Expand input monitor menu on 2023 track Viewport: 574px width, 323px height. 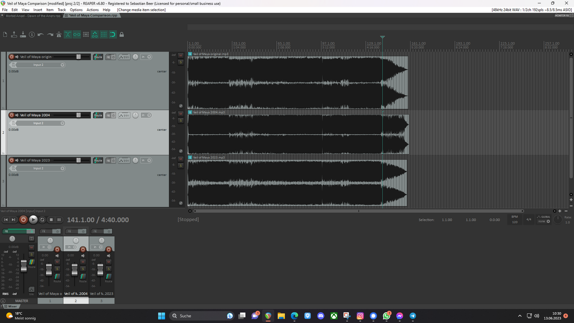pos(146,160)
